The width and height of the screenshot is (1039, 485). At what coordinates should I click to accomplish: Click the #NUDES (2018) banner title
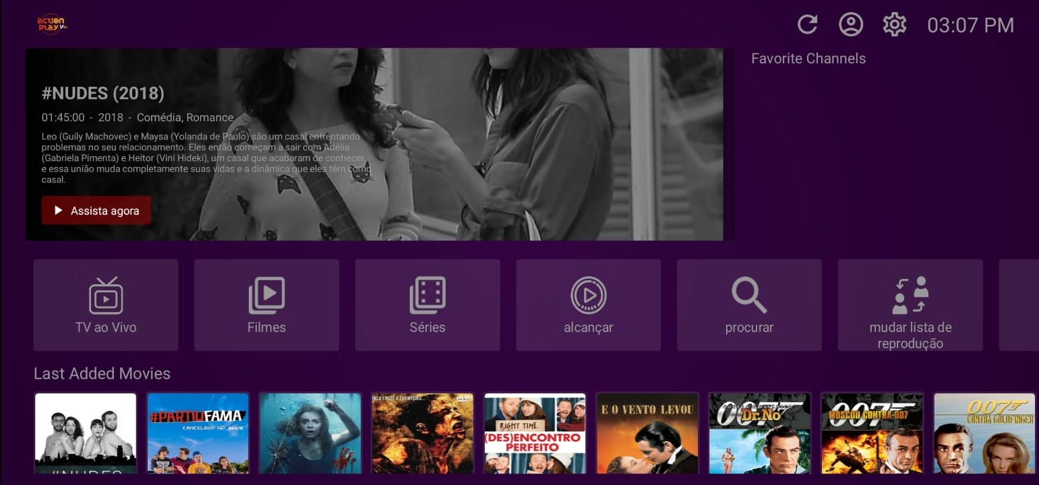pos(103,93)
